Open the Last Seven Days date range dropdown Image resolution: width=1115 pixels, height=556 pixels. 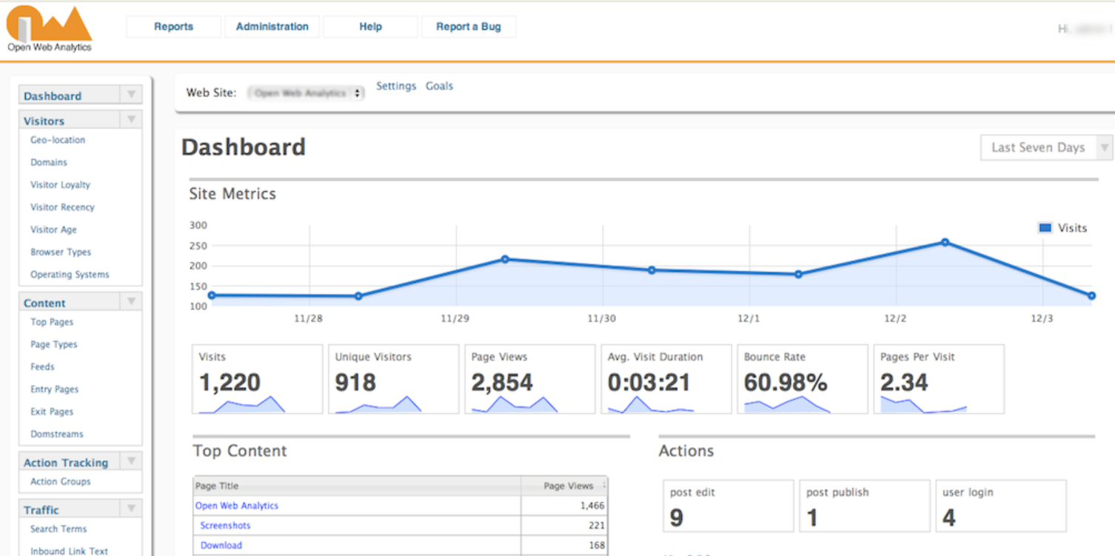[1046, 147]
